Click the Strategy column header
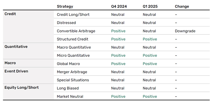The width and height of the screenshot is (212, 102). tap(65, 6)
